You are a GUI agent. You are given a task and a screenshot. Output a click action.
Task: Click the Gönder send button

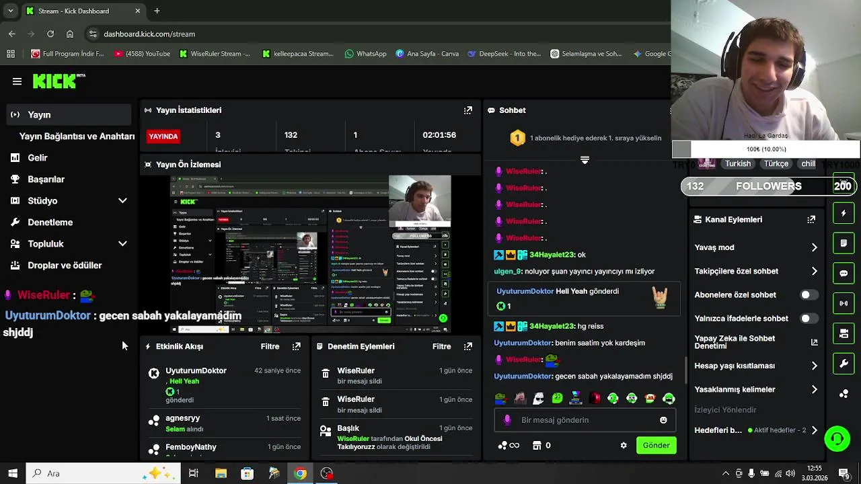coord(656,445)
